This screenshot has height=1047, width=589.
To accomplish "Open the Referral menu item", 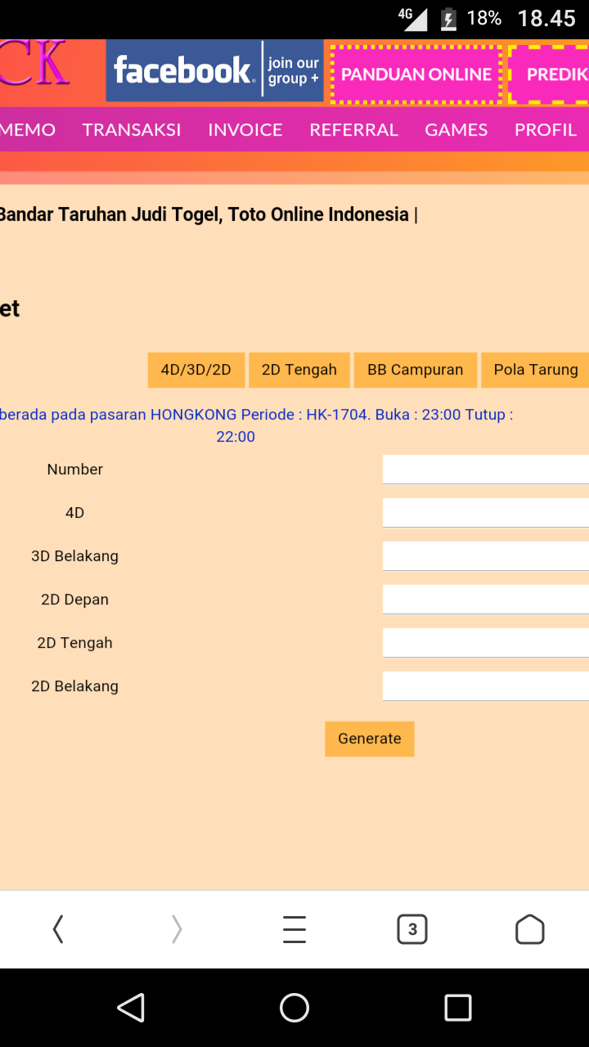I will tap(353, 130).
